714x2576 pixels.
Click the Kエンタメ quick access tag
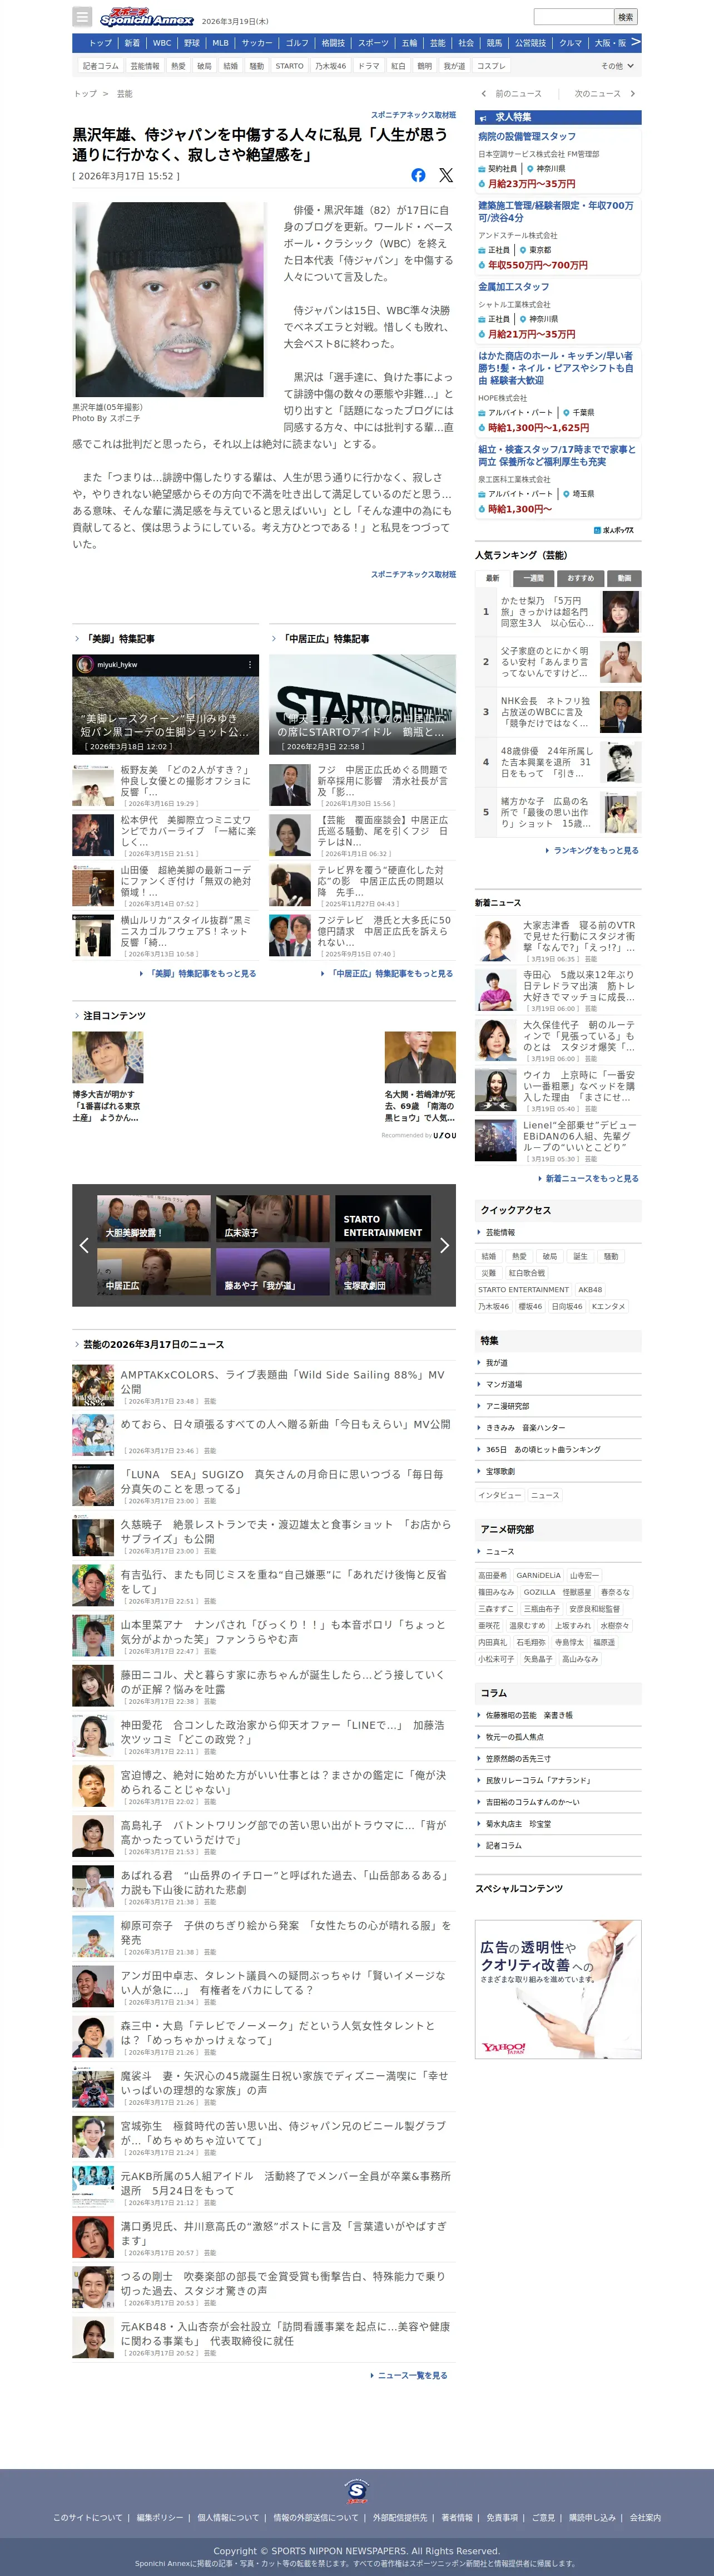608,1306
